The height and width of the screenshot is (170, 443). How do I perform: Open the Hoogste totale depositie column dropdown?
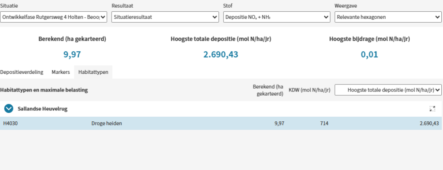coord(388,90)
